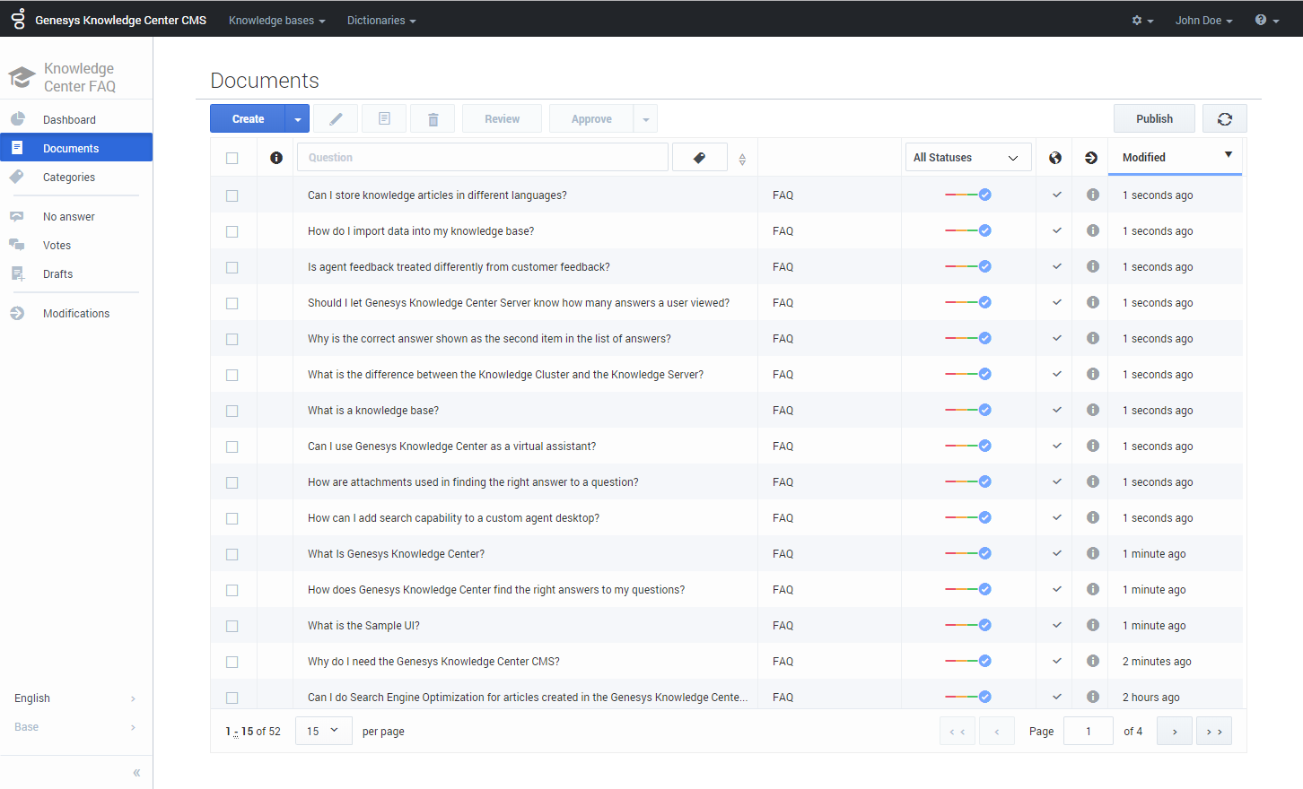This screenshot has height=789, width=1303.
Task: Open the per-page count dropdown showing 15
Action: [323, 731]
